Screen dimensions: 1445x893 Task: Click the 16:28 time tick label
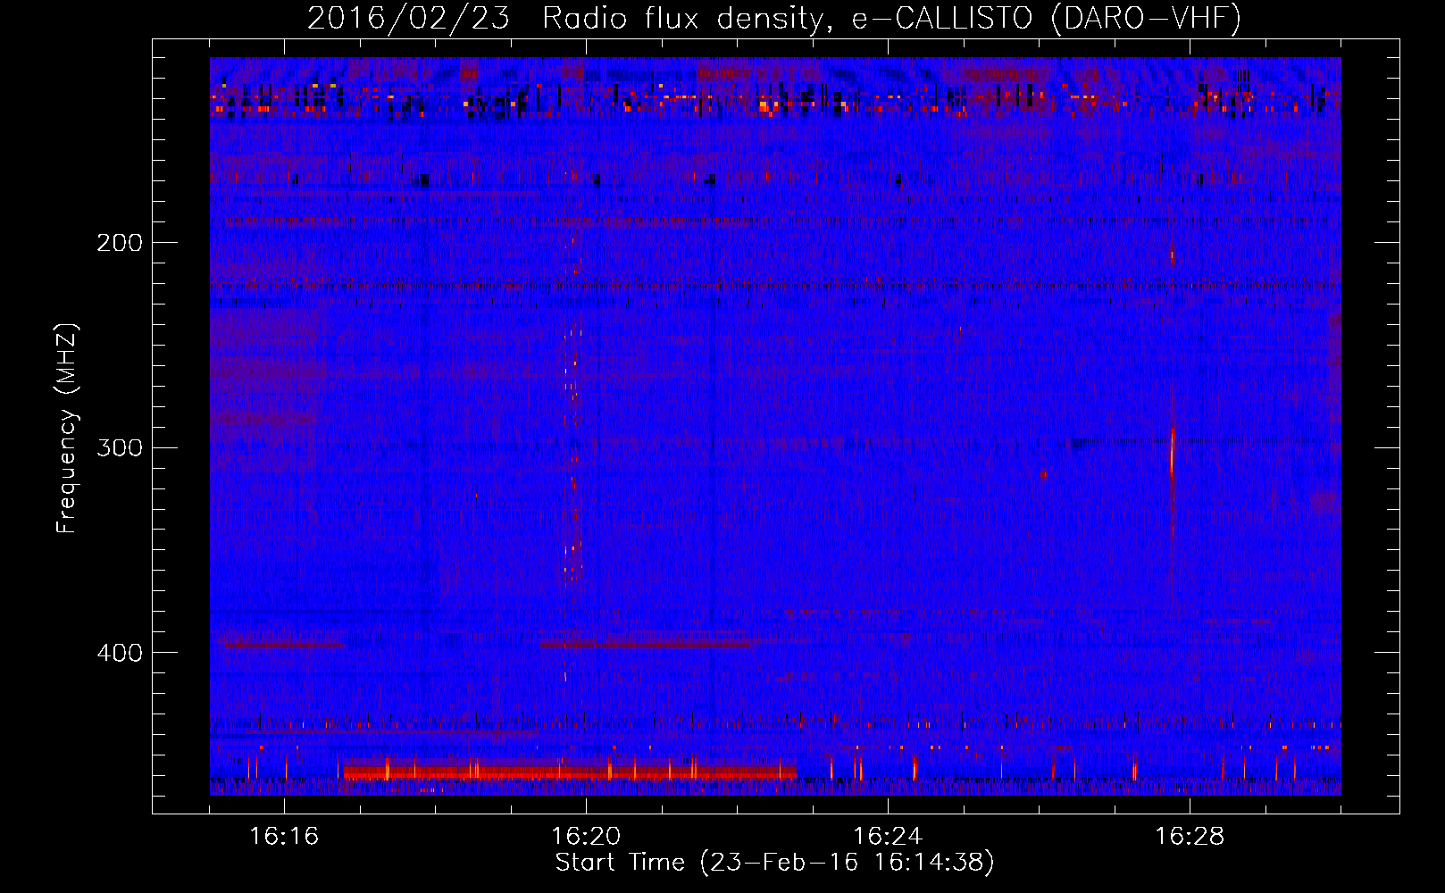tap(1190, 837)
